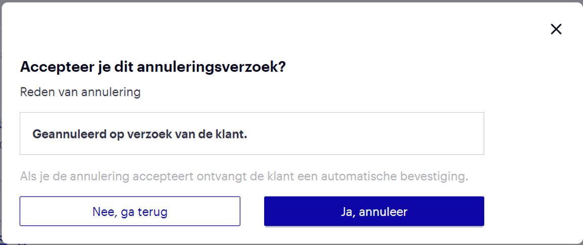The height and width of the screenshot is (245, 583).
Task: Click the 'Accepteer je dit annuleringsverzoek?' heading
Action: (x=152, y=67)
